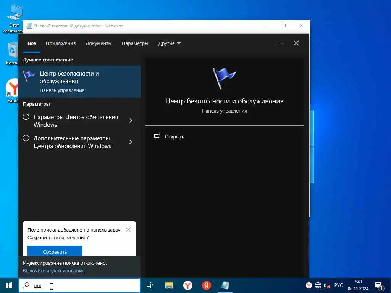Open the red Yandex icon in taskbar
Image resolution: width=391 pixels, height=293 pixels.
point(207,285)
